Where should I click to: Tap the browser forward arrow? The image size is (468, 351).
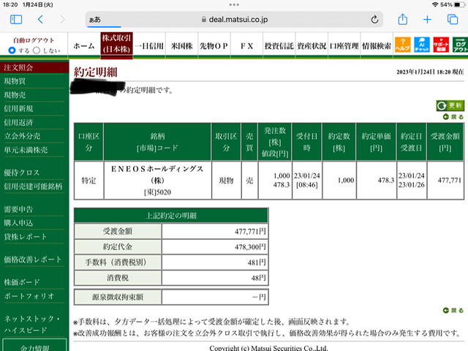pyautogui.click(x=62, y=20)
